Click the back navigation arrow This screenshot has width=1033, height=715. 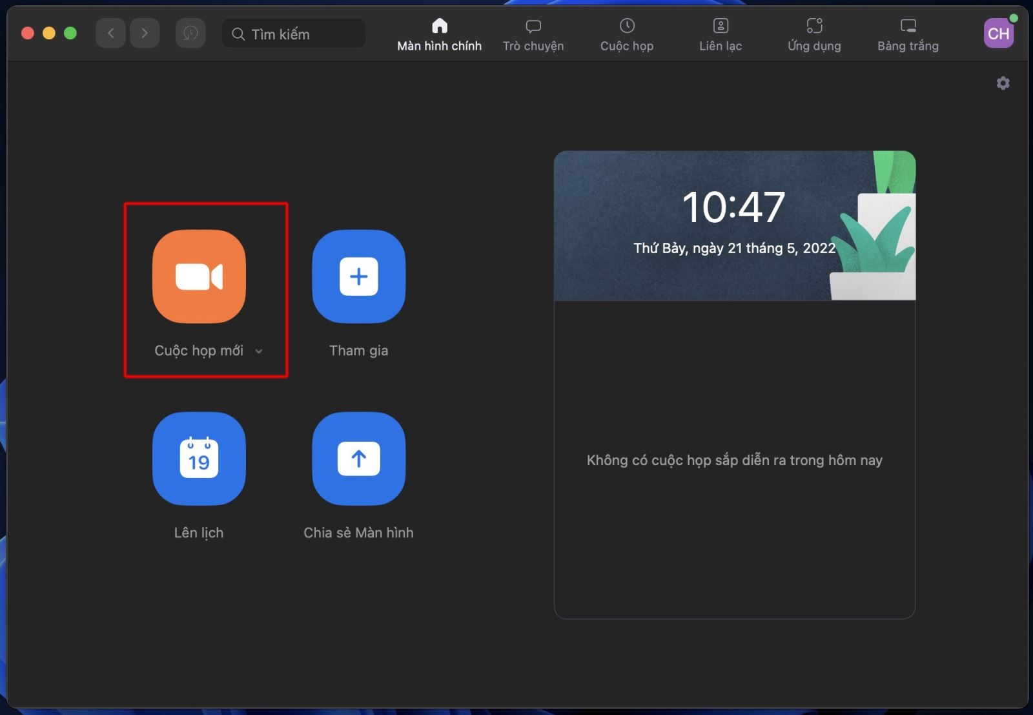click(x=110, y=33)
